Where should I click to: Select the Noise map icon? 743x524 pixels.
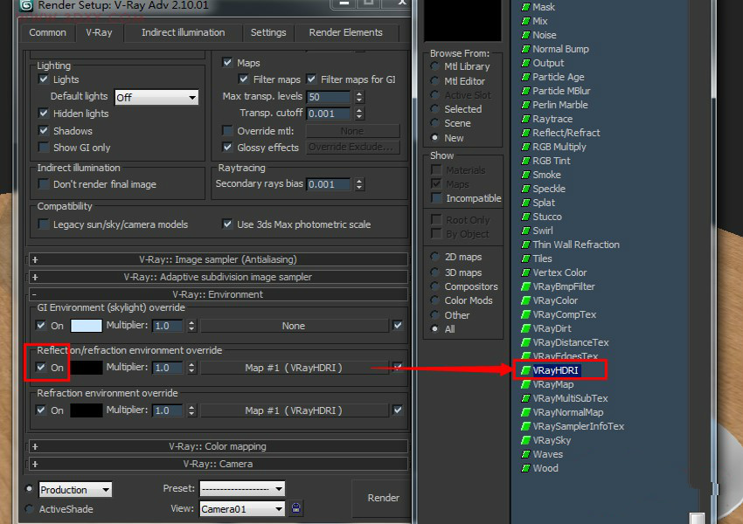click(x=525, y=35)
